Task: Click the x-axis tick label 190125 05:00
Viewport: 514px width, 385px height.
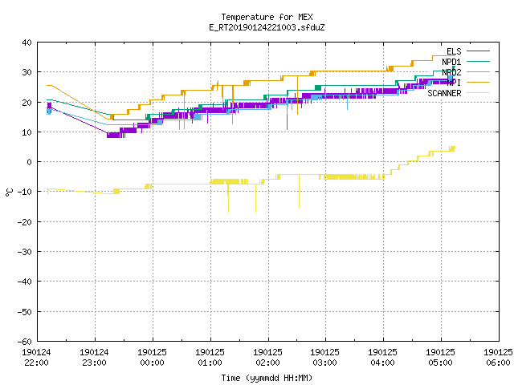Action: 440,358
